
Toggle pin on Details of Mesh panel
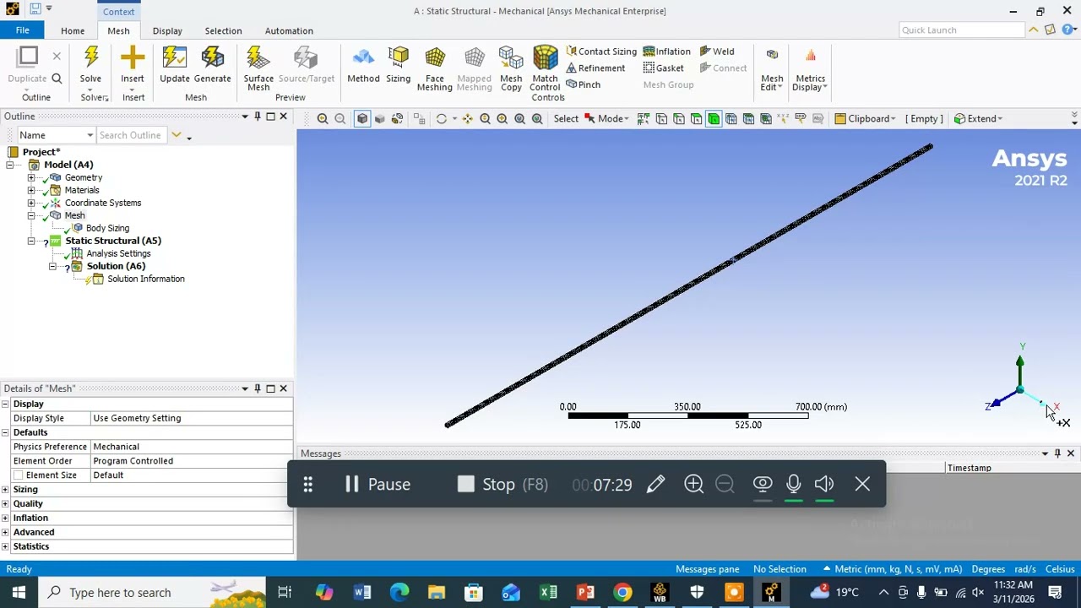pos(258,388)
